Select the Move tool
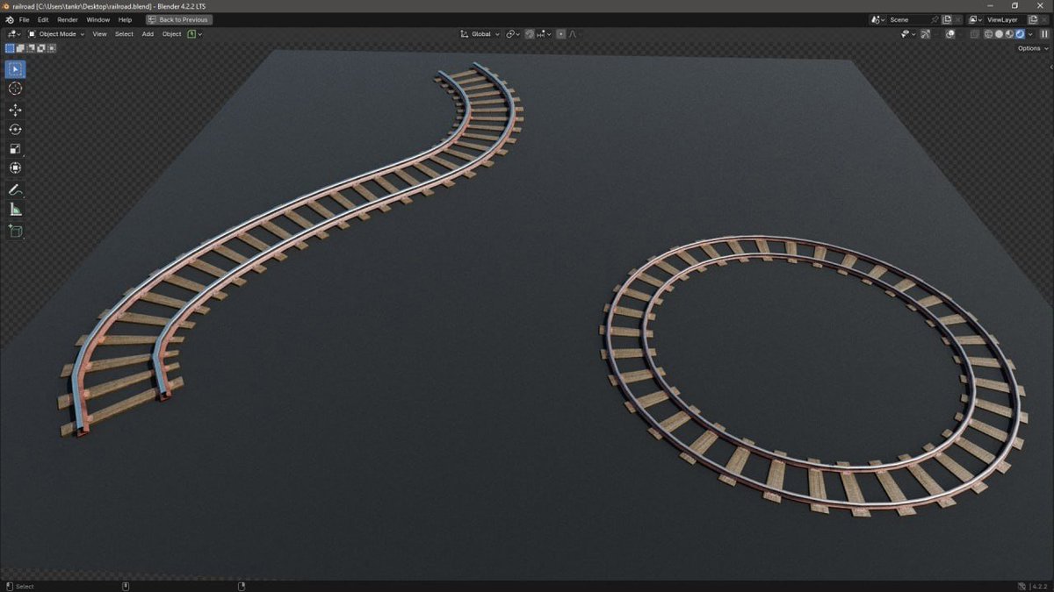Image resolution: width=1054 pixels, height=592 pixels. tap(14, 109)
